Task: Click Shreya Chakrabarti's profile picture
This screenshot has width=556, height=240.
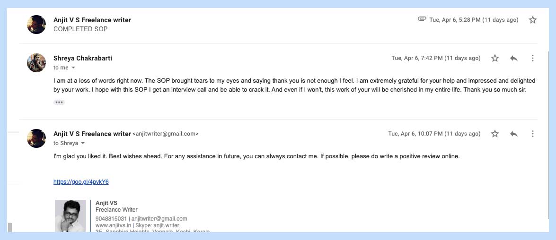Action: coord(36,63)
